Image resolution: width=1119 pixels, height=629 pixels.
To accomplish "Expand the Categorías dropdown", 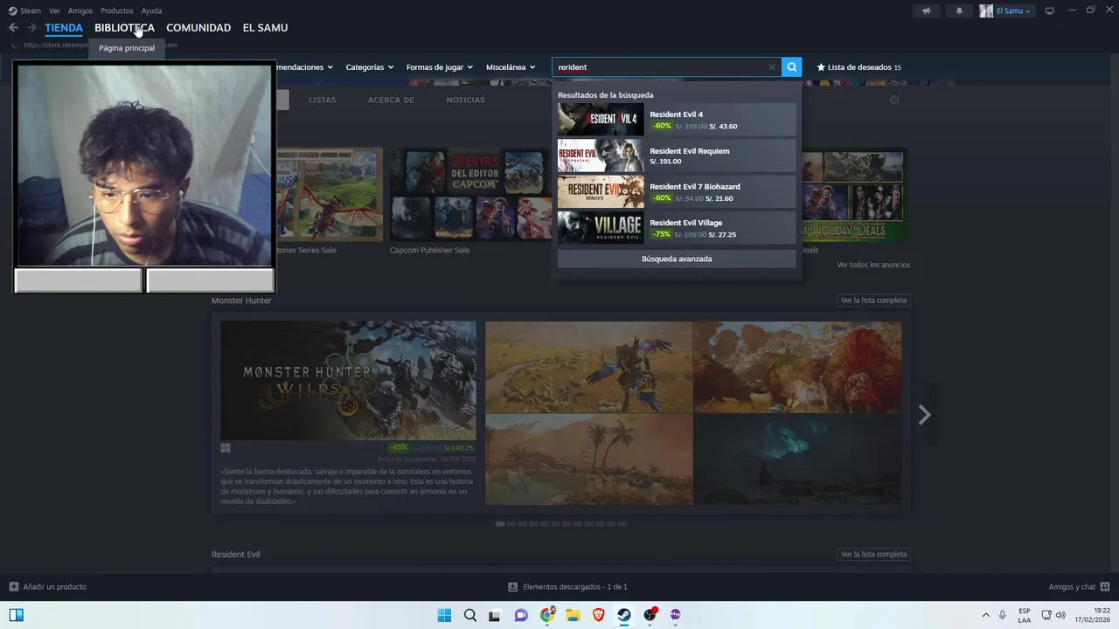I will [370, 67].
